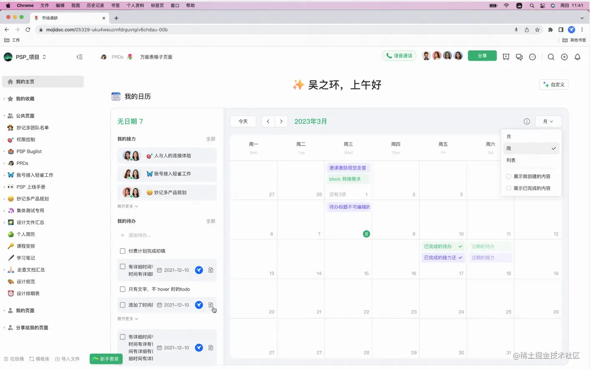This screenshot has height=370, width=590.
Task: Open Chrome 历史记录 menu
Action: click(95, 5)
